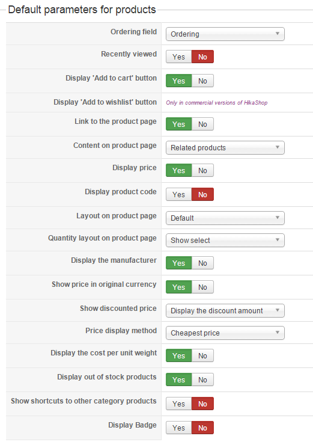
Task: Set Display 'Add to cart' button to No
Action: (202, 81)
